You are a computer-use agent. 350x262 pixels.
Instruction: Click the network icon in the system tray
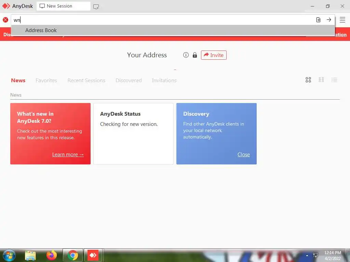(315, 255)
